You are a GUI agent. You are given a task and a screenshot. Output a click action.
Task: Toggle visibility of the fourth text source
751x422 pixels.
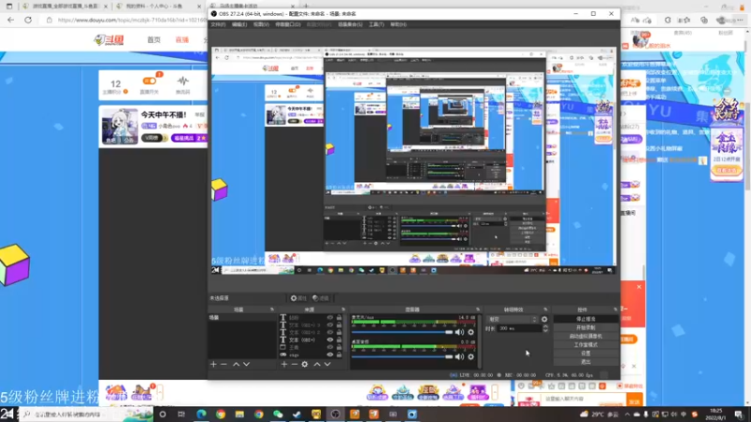tap(330, 339)
